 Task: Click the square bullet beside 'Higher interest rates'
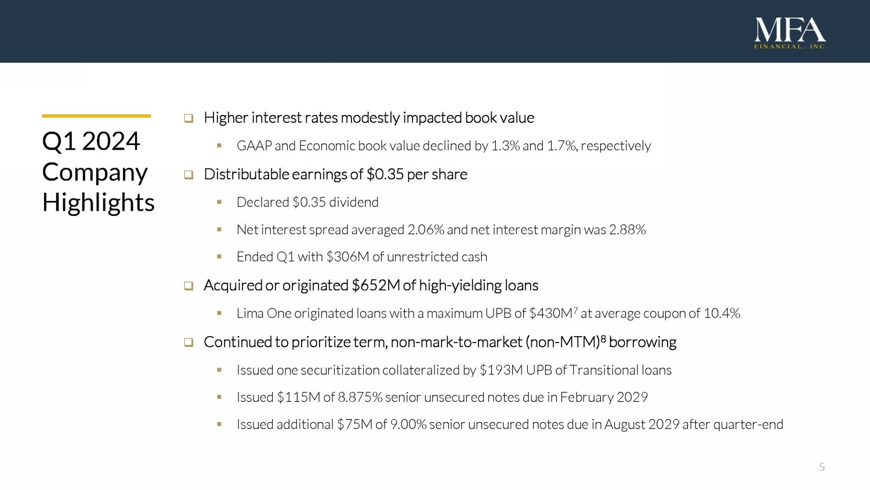tap(188, 118)
